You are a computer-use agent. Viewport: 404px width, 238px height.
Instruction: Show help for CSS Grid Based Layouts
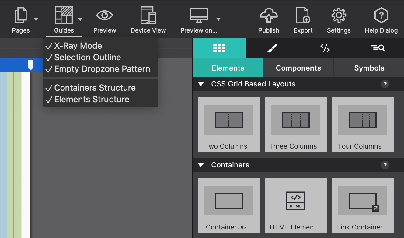pyautogui.click(x=385, y=84)
